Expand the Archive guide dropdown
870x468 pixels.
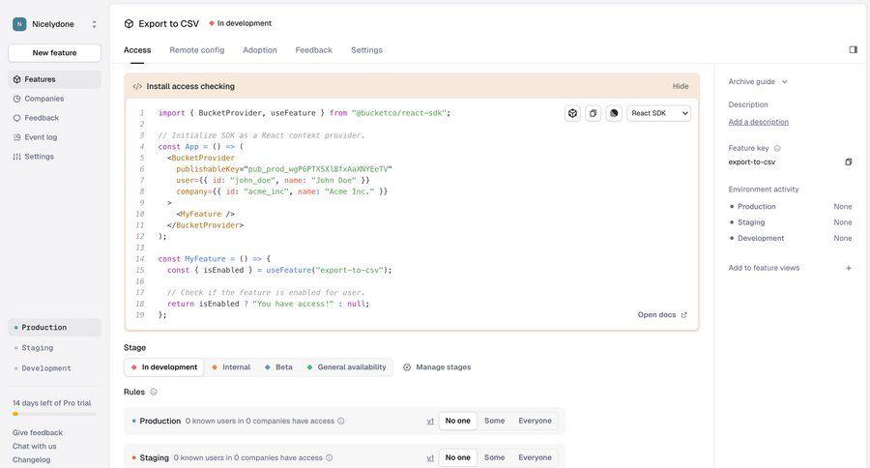[x=758, y=82]
